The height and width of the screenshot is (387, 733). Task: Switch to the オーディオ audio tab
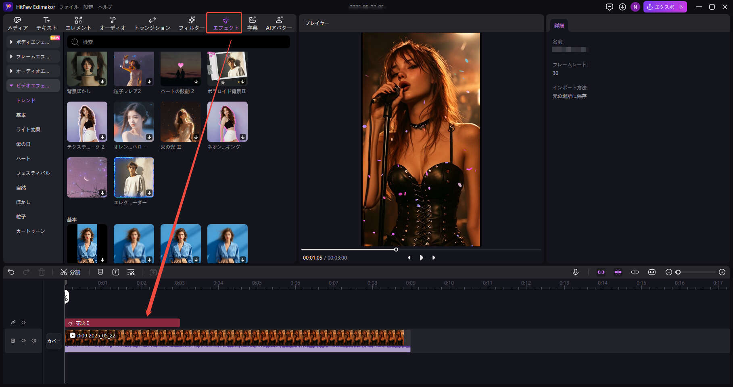pos(113,23)
